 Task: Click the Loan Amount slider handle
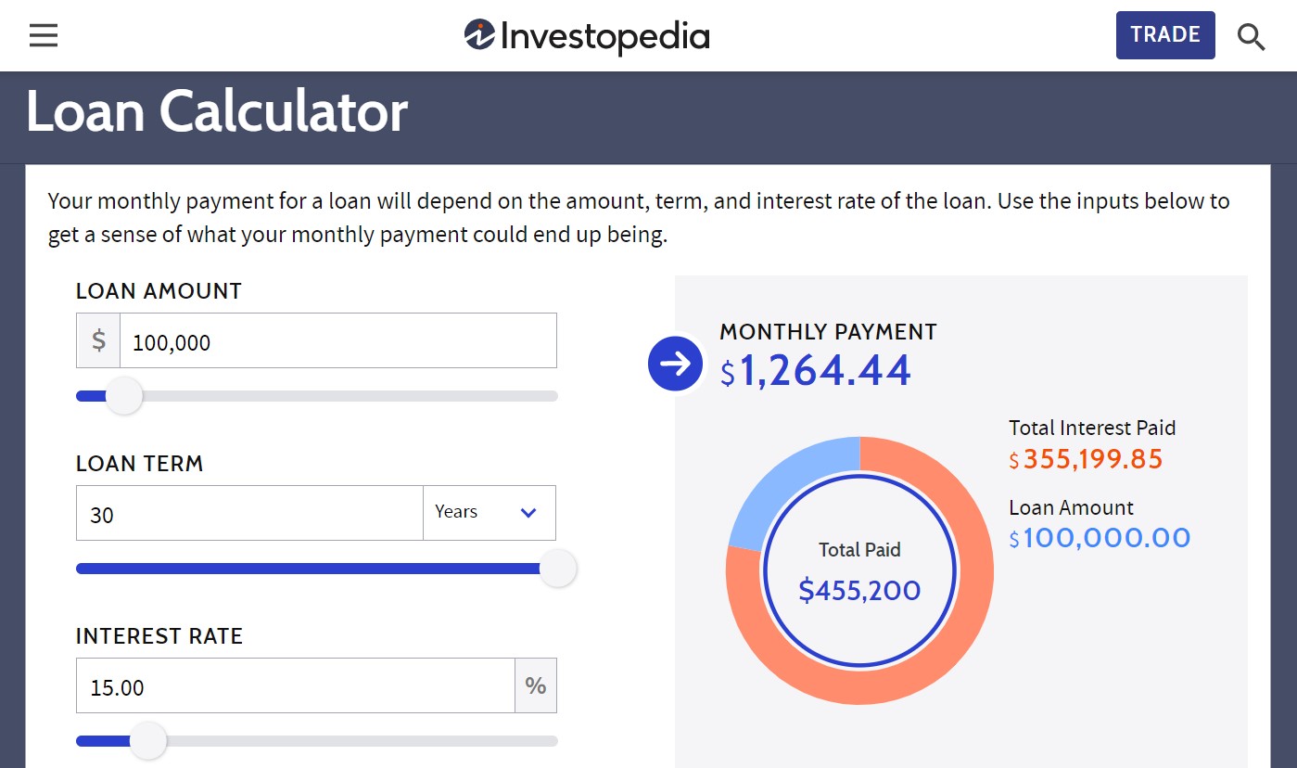[x=124, y=395]
